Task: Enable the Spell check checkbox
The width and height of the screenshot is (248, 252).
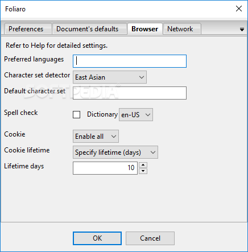Action: click(76, 114)
